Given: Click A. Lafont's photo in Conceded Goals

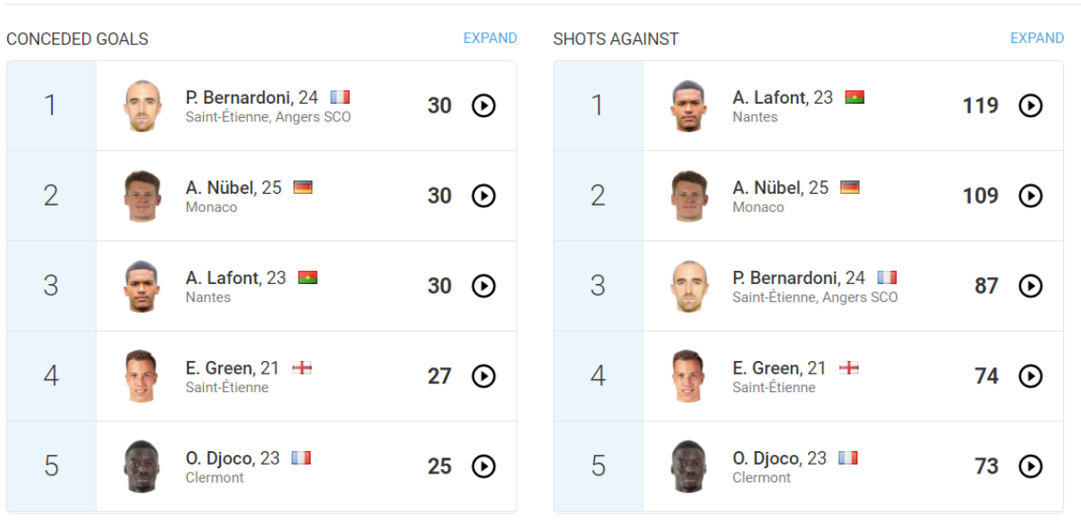Looking at the screenshot, I should [x=143, y=286].
